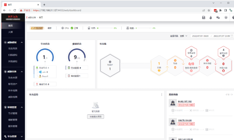Click the CPU status icon

coord(63,28)
